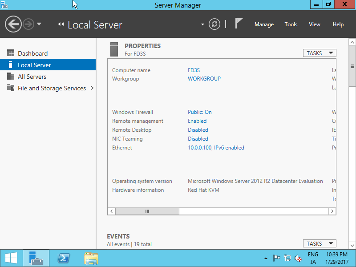This screenshot has width=356, height=267.
Task: Click the properties horizontal scrollbar right arrow
Action: [x=332, y=211]
